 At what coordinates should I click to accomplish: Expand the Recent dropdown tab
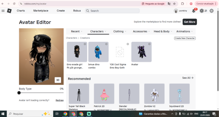click(x=77, y=31)
